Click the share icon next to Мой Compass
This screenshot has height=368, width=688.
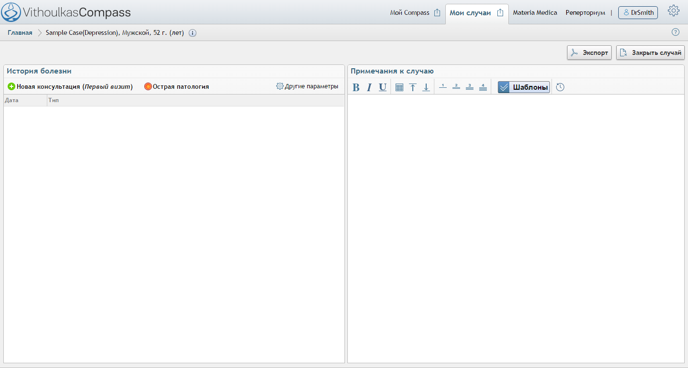pos(437,13)
